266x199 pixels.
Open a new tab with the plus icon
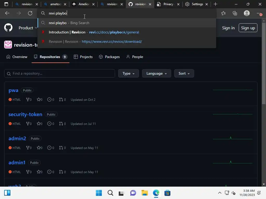coord(215,4)
